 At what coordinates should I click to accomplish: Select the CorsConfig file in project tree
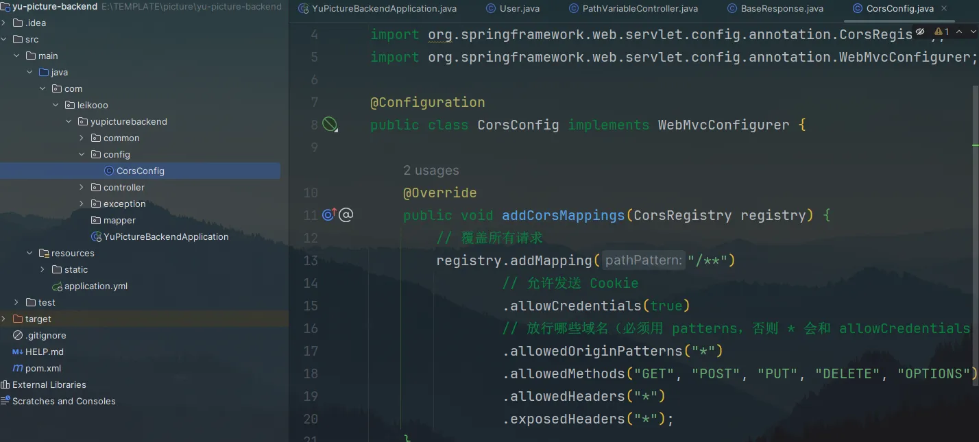pos(140,171)
